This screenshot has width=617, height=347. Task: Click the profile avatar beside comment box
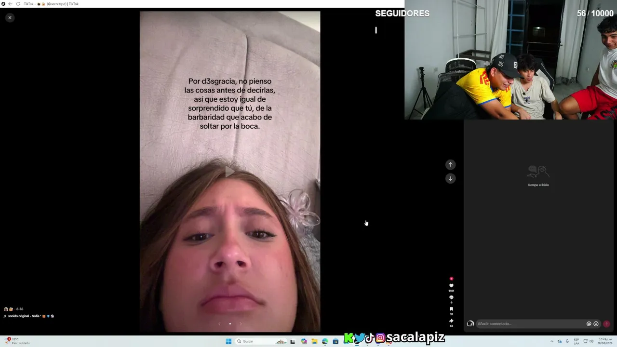[x=470, y=324]
